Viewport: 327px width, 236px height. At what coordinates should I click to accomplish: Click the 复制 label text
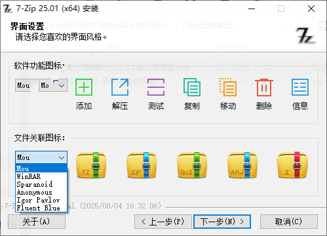click(192, 106)
